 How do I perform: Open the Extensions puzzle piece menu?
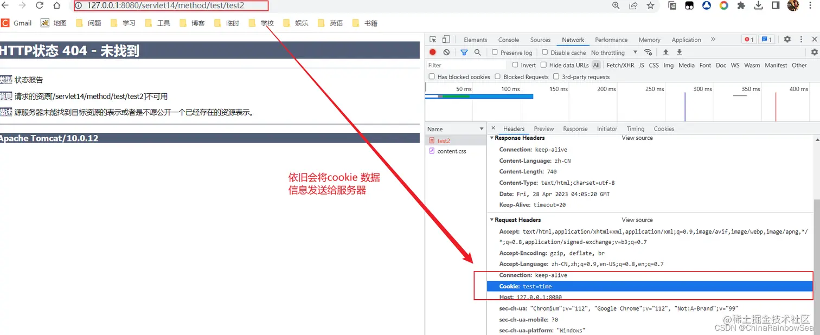pyautogui.click(x=741, y=5)
